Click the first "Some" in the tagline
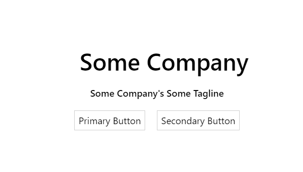303x172 pixels. [x=102, y=94]
